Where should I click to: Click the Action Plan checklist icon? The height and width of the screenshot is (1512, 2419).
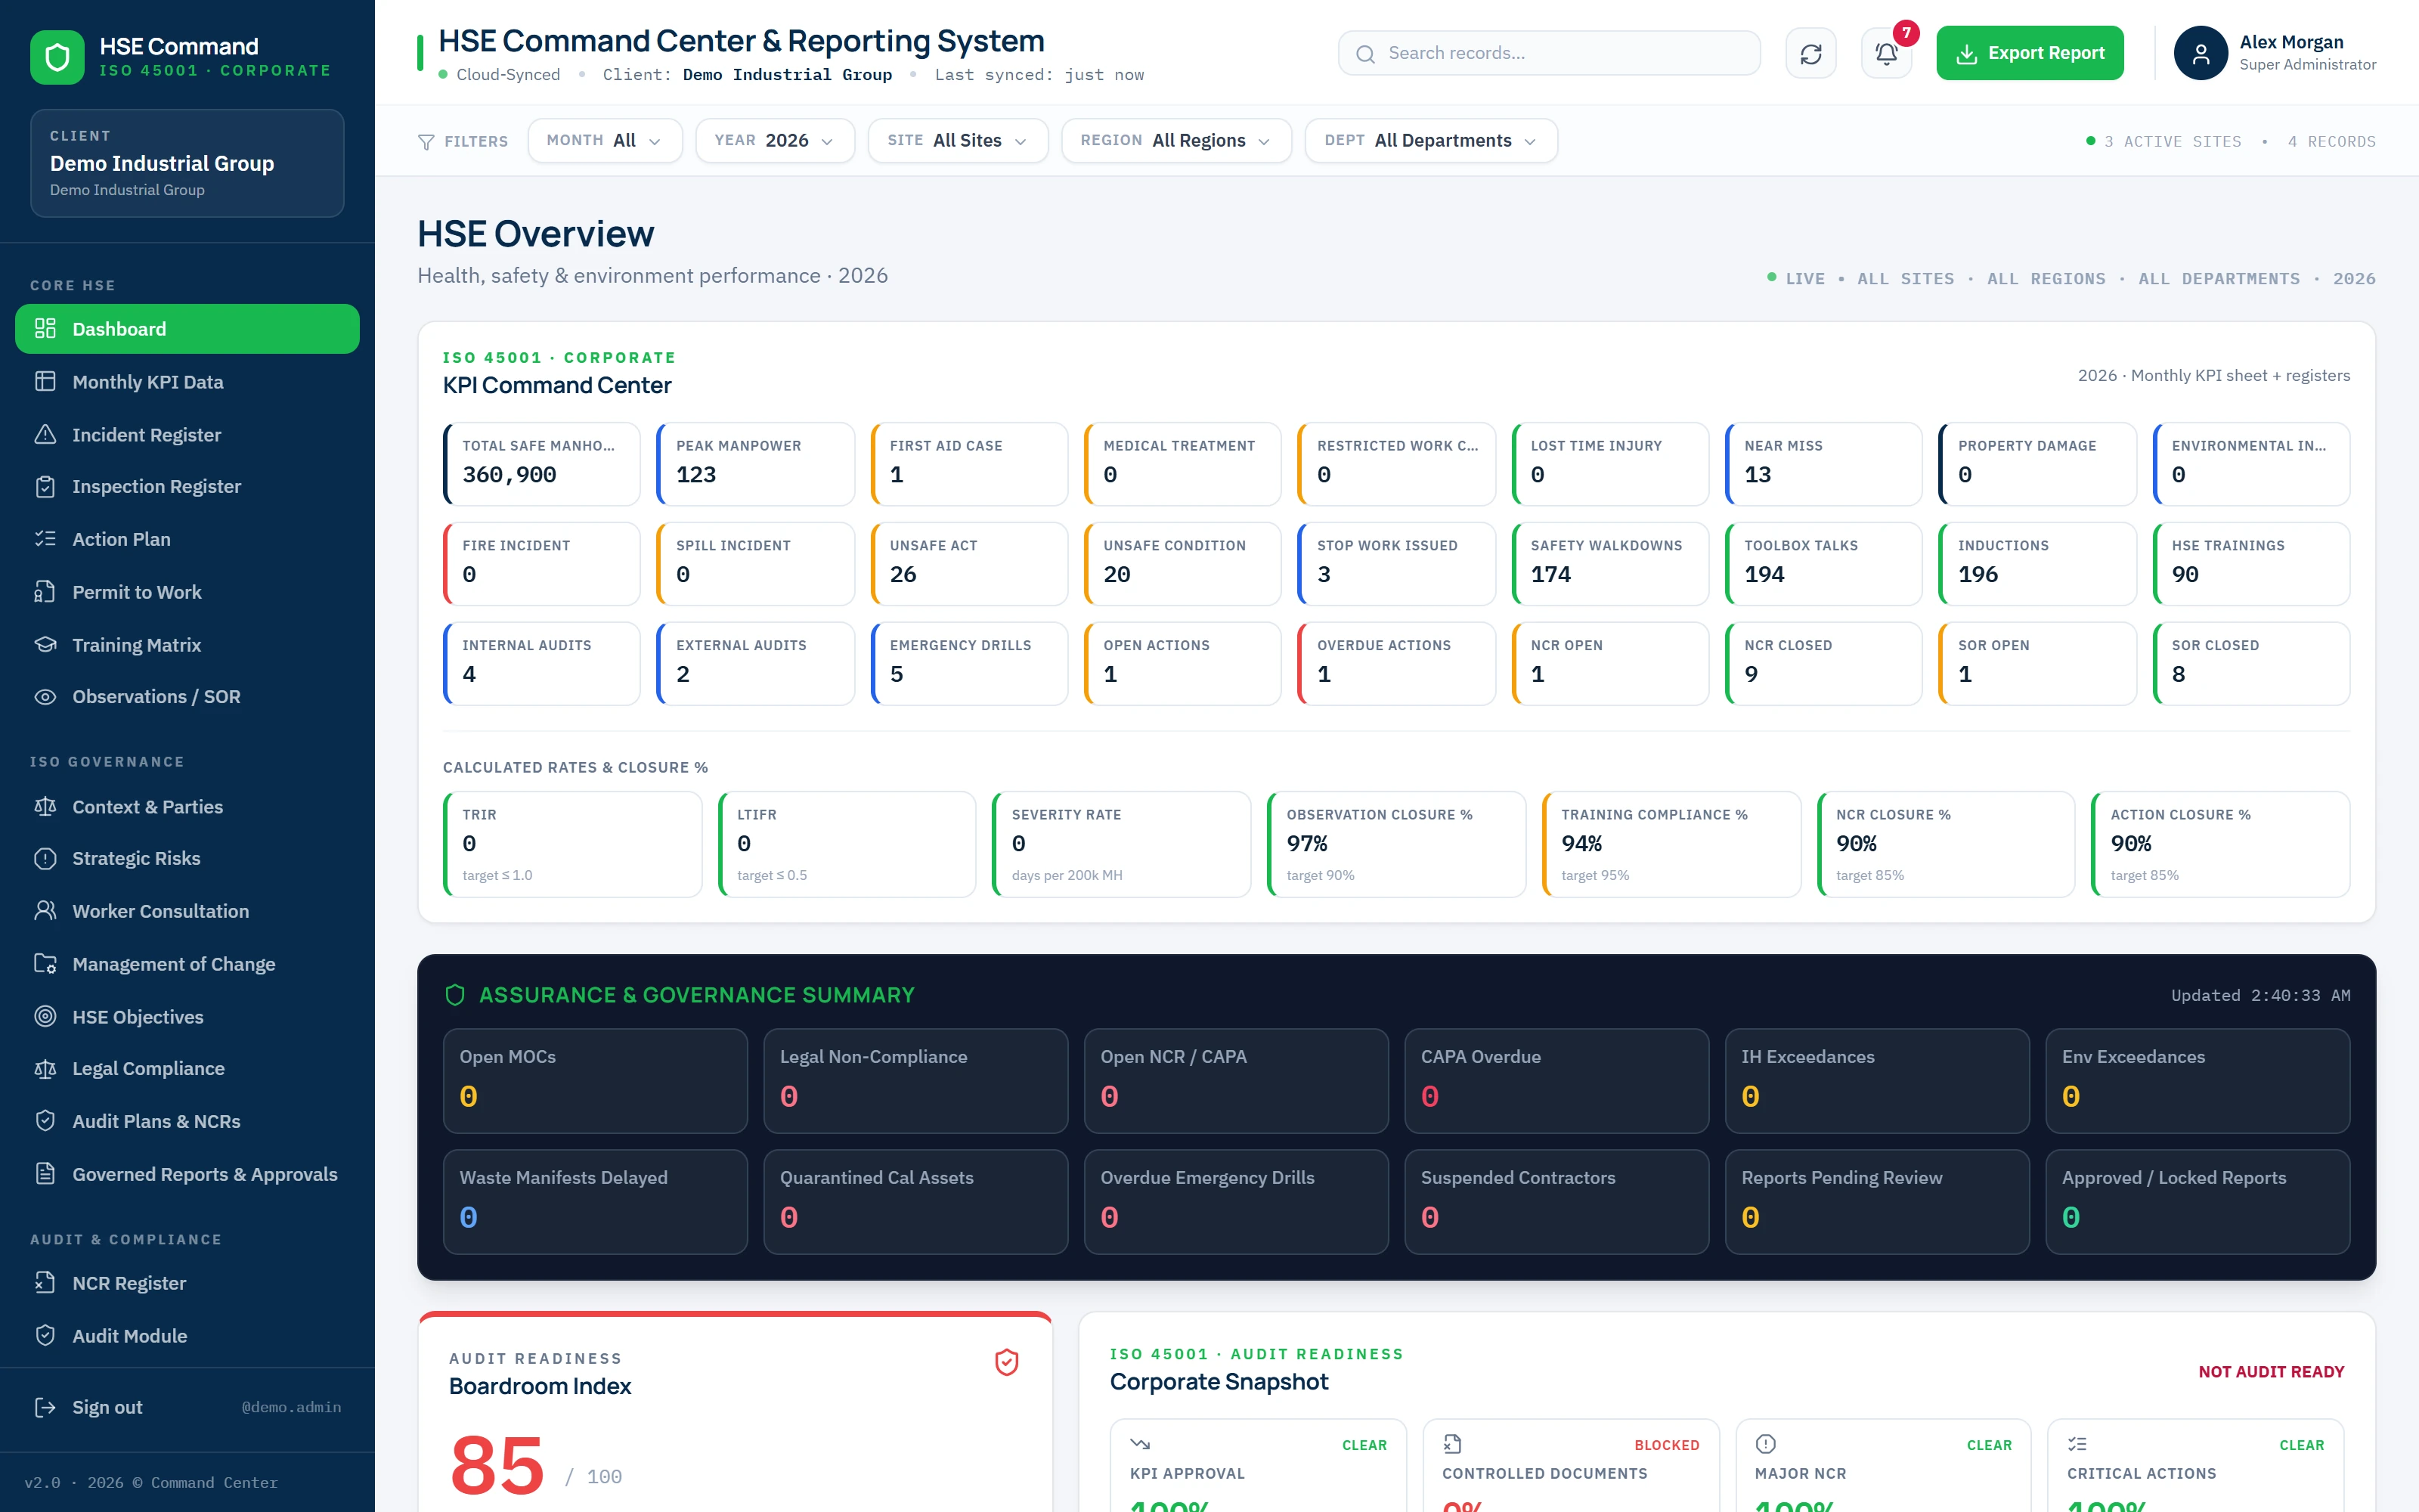pyautogui.click(x=45, y=539)
